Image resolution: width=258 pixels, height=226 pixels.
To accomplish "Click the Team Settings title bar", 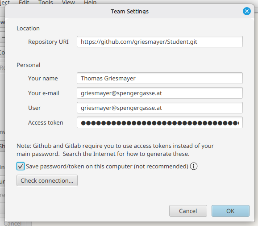I will click(x=129, y=11).
